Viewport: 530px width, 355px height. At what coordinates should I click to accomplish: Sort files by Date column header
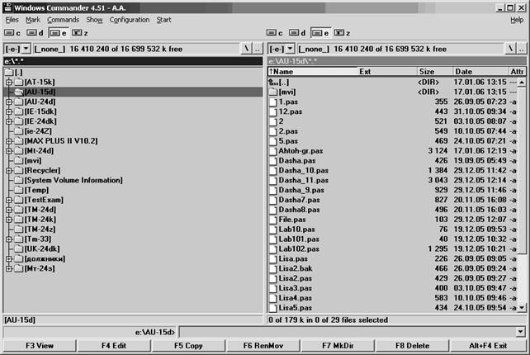coord(481,71)
